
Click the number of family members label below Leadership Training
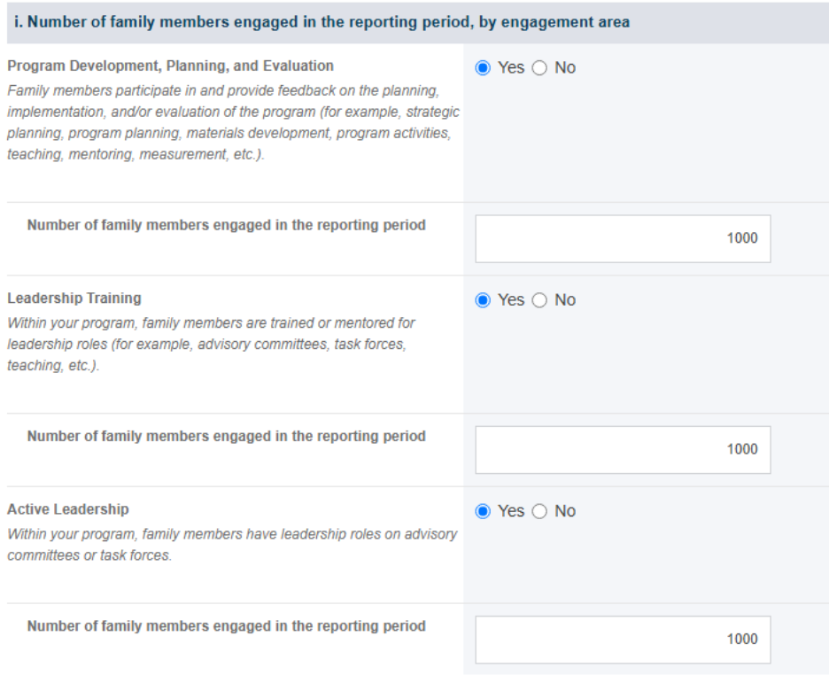click(226, 436)
